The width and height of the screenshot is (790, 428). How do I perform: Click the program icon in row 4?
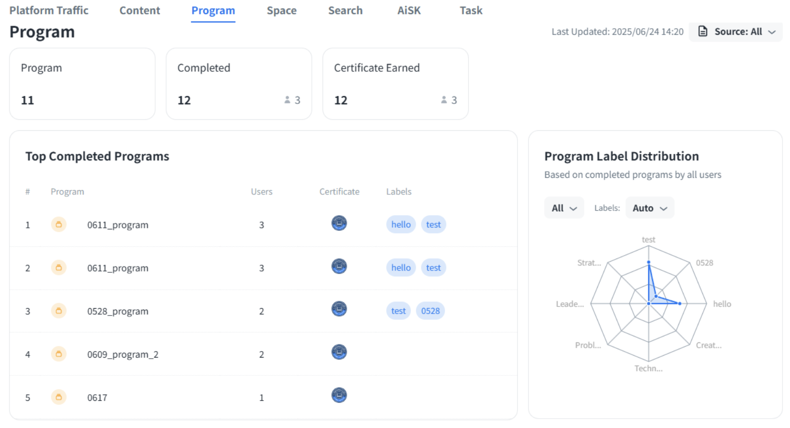(x=58, y=354)
